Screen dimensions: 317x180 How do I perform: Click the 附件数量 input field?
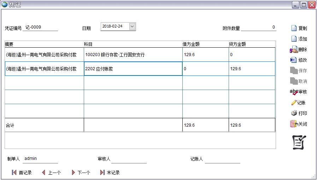[x=258, y=28]
